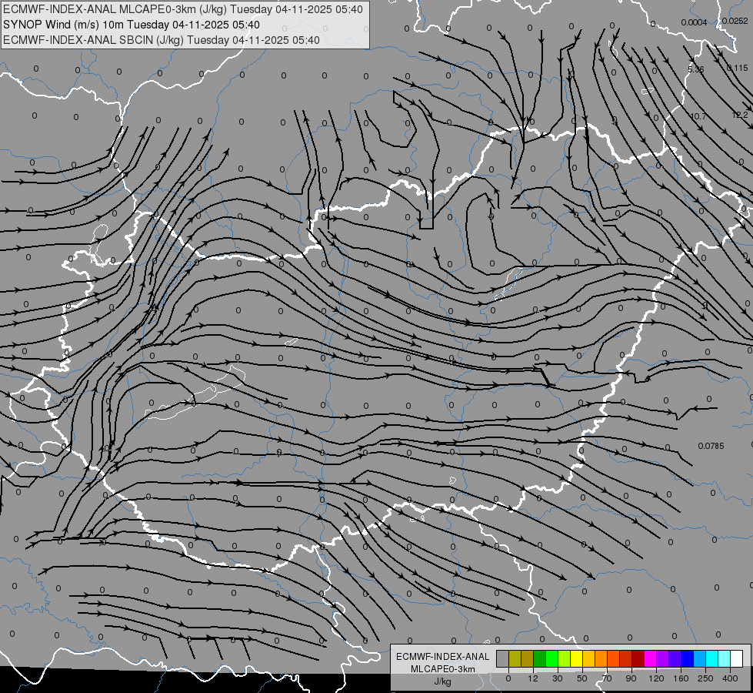Click the map value '0.115'

click(737, 68)
